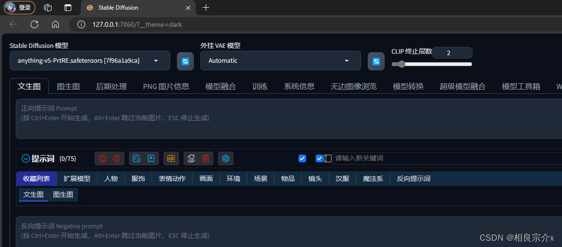Toggle the second checkbox beside the cursor icon
The height and width of the screenshot is (247, 562).
tap(320, 158)
